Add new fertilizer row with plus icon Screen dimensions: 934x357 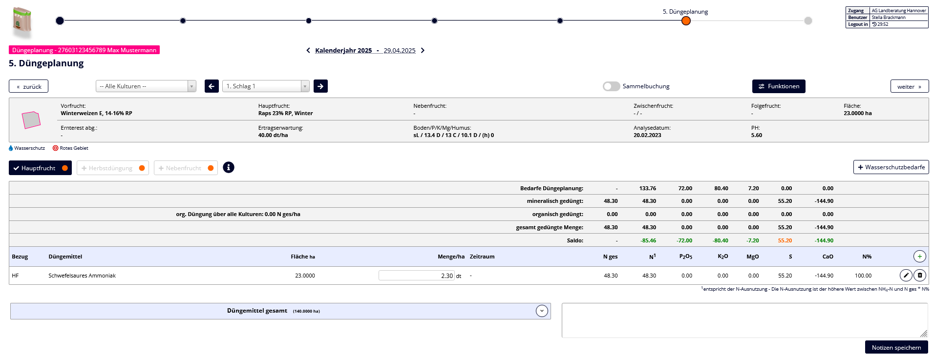(x=919, y=257)
